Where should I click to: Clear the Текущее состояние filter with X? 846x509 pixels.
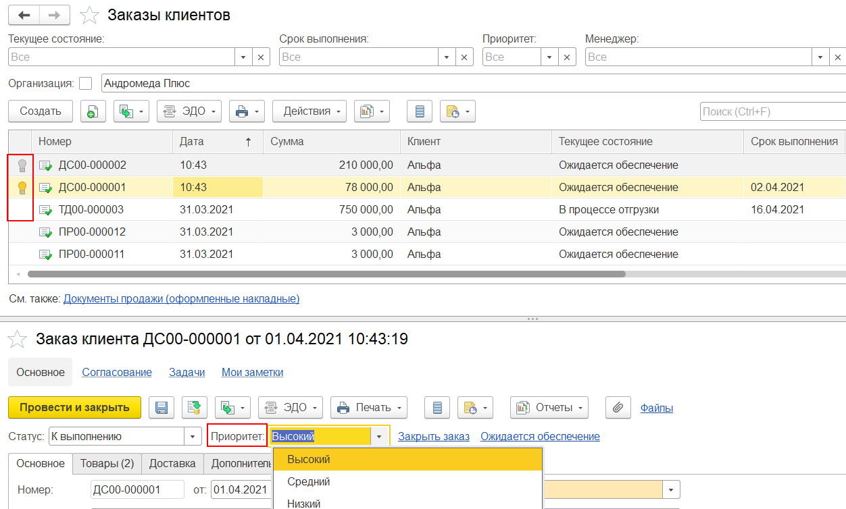tap(262, 57)
